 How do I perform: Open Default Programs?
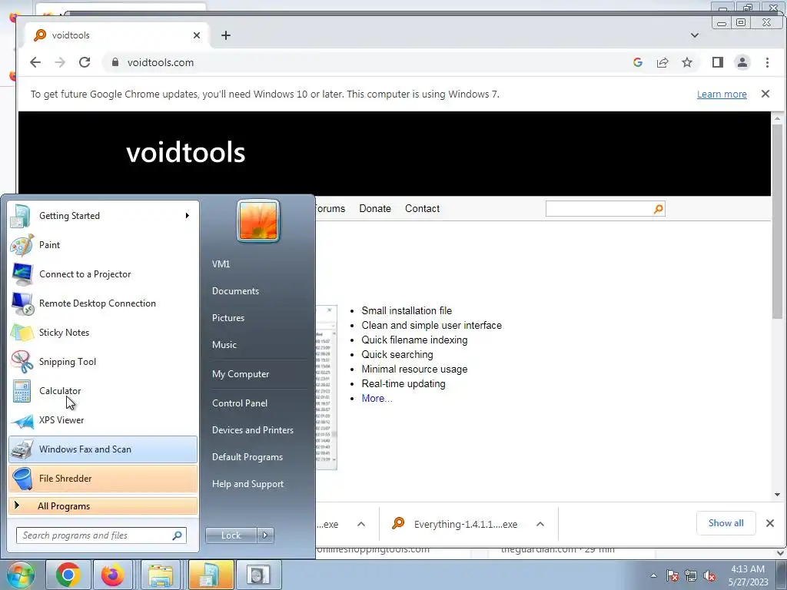coord(247,457)
